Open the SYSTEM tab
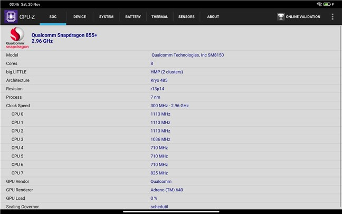 [x=106, y=16]
